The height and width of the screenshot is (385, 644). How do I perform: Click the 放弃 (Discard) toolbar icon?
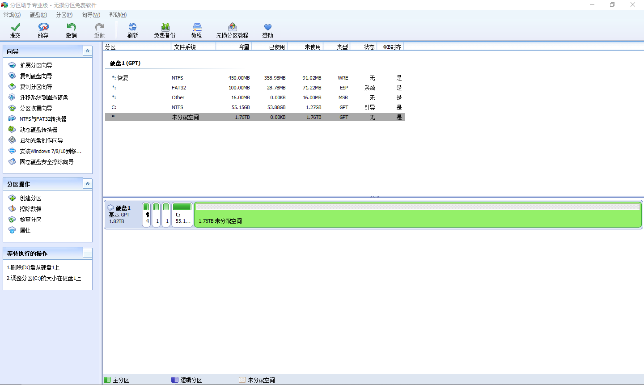[43, 28]
